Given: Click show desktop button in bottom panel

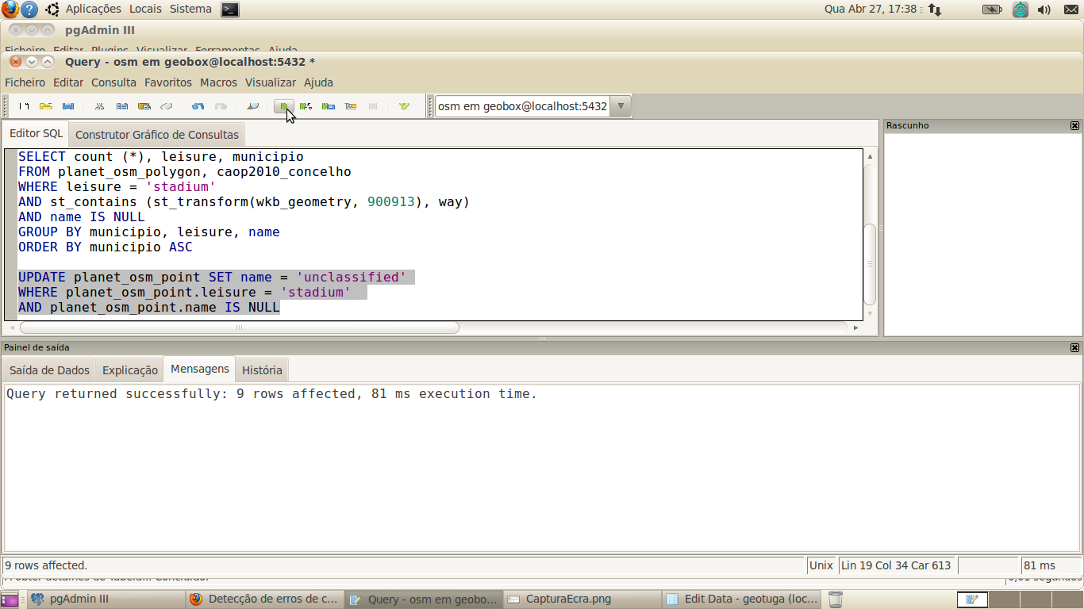Looking at the screenshot, I should pyautogui.click(x=10, y=599).
